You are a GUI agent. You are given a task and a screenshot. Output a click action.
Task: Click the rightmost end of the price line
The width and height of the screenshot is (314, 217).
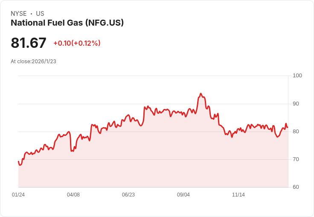pyautogui.click(x=288, y=127)
